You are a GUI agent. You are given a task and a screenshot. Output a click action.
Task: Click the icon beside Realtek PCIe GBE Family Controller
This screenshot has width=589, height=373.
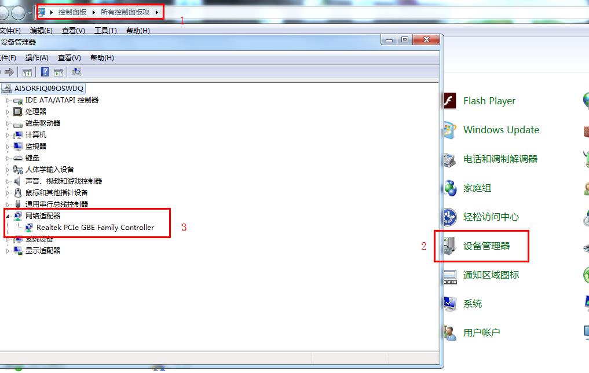(29, 228)
